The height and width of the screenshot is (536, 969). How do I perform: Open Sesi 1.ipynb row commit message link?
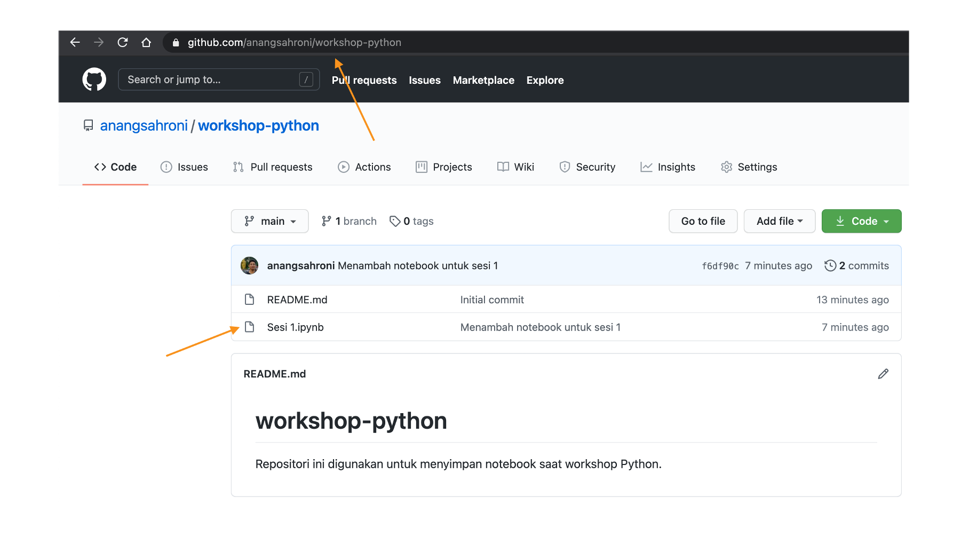point(541,327)
